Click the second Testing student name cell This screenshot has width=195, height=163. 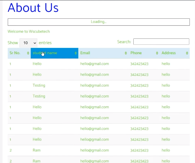(x=39, y=96)
